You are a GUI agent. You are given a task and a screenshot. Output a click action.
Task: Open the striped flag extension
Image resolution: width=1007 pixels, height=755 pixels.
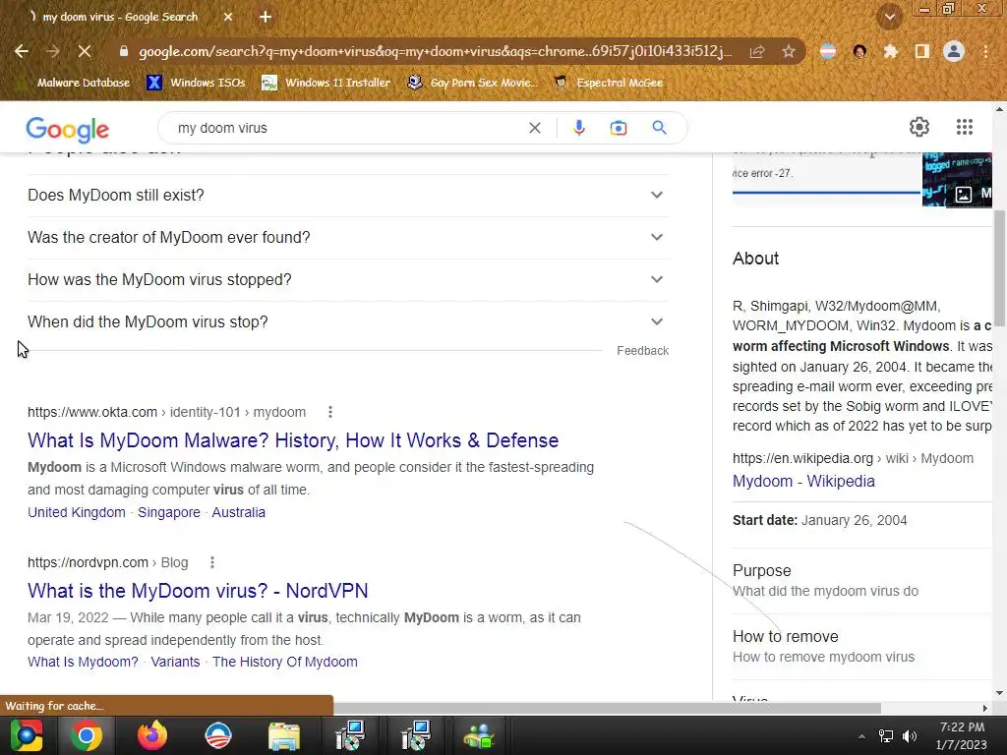coord(828,51)
